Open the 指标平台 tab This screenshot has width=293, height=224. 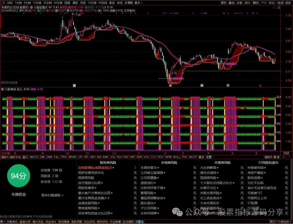coord(15,157)
